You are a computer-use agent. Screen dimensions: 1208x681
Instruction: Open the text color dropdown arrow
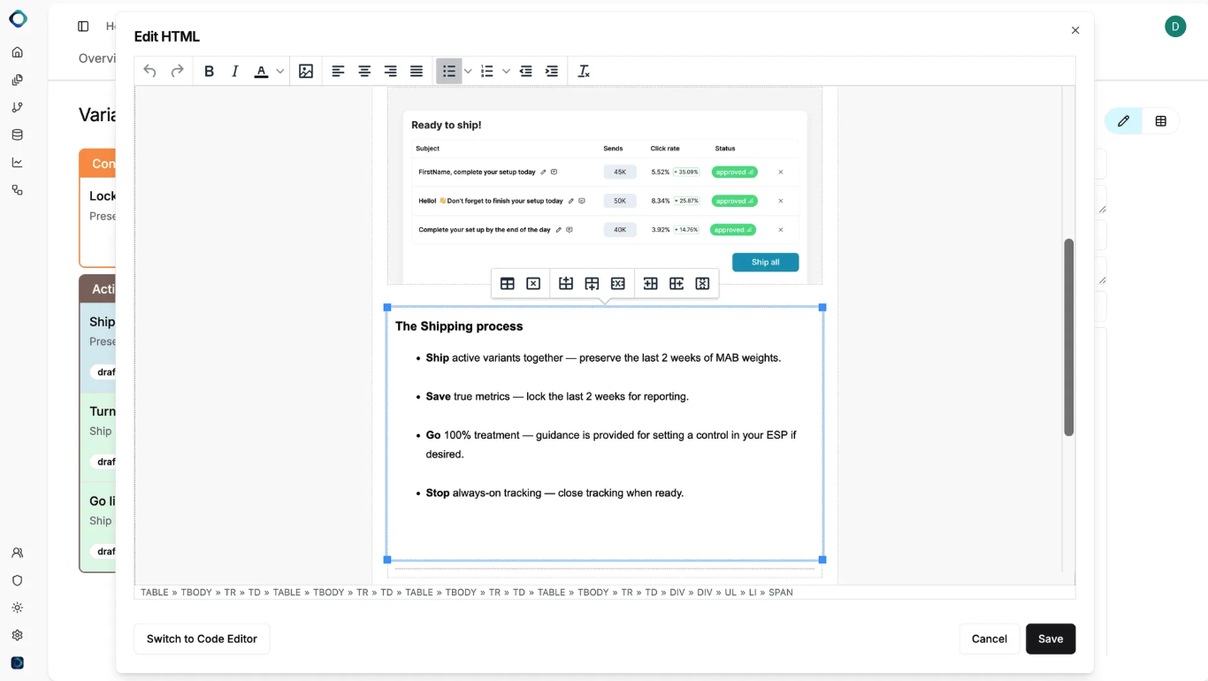point(280,72)
